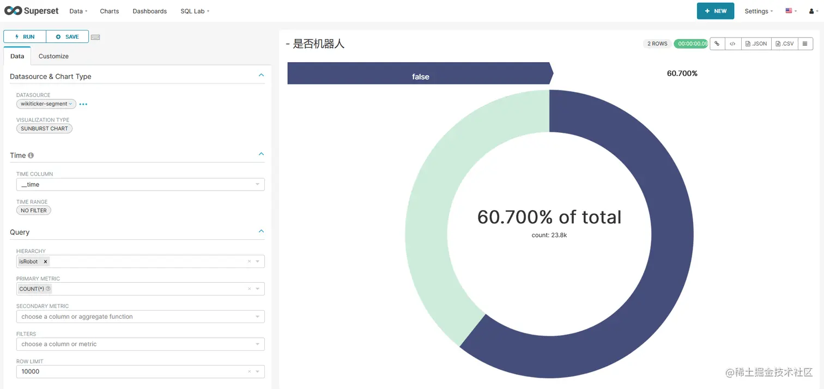Screen dimensions: 824x389
Task: Open the embed code icon
Action: pos(733,44)
